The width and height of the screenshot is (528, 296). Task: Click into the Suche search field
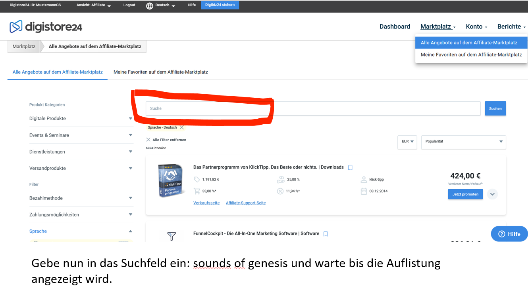coord(313,108)
